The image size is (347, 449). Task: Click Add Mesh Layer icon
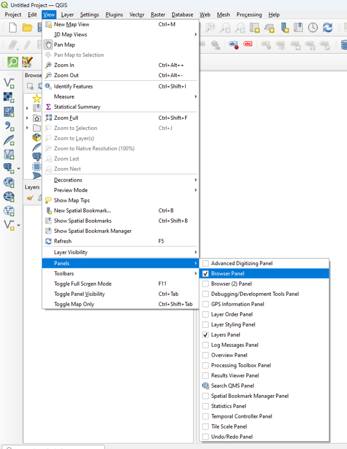[x=9, y=112]
